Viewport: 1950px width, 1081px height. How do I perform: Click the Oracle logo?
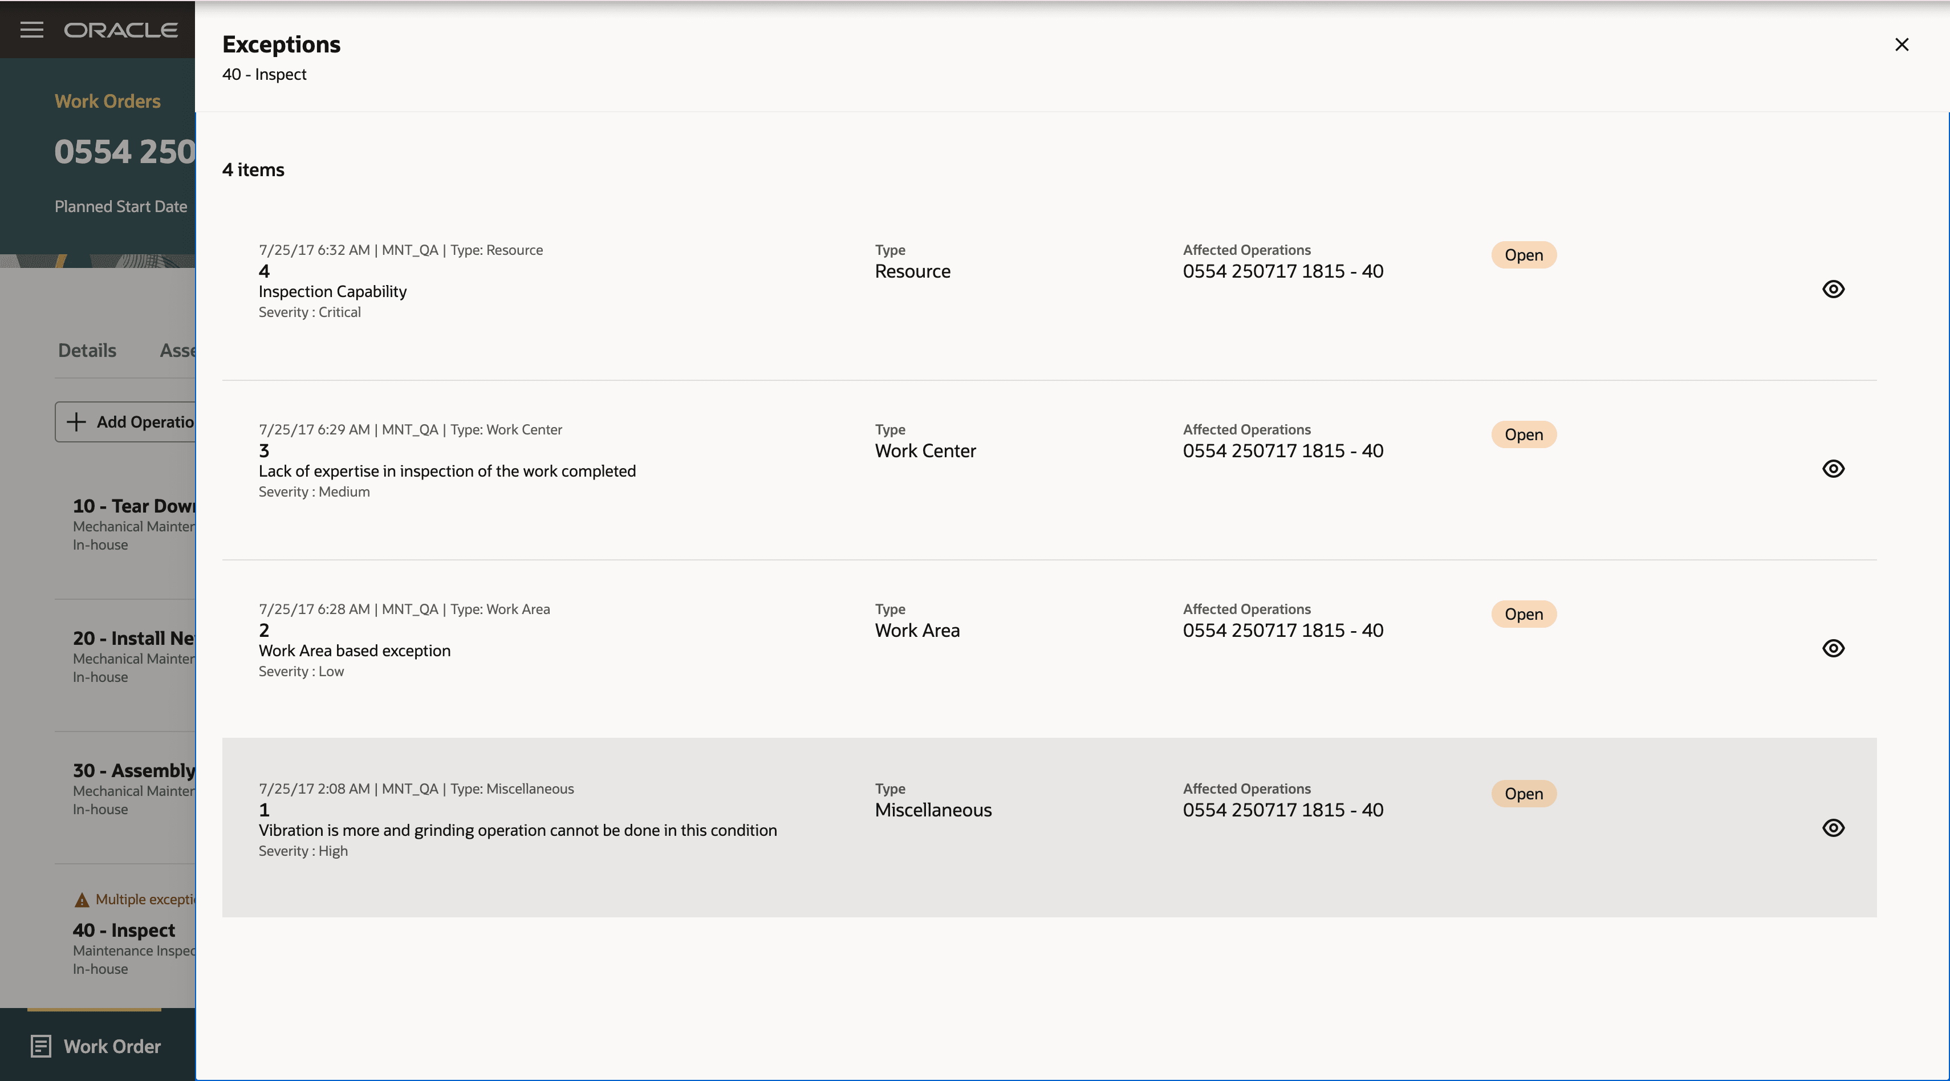pyautogui.click(x=121, y=30)
